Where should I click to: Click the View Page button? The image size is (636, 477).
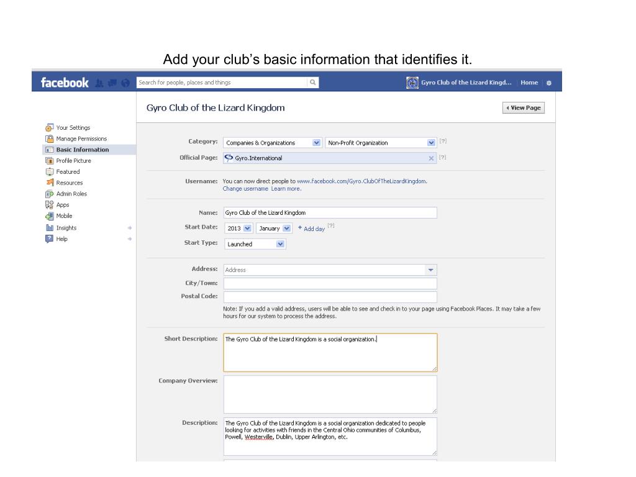point(523,108)
